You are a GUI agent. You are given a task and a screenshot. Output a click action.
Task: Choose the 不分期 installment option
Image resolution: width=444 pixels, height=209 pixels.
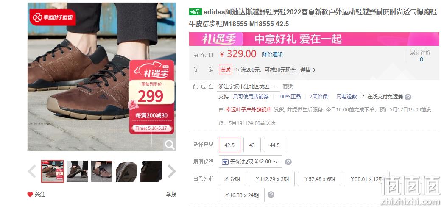tap(232, 179)
